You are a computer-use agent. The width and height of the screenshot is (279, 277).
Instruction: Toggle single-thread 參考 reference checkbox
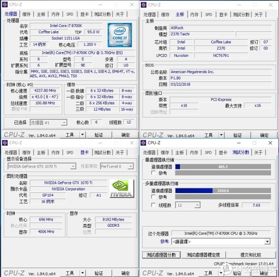[153, 173]
